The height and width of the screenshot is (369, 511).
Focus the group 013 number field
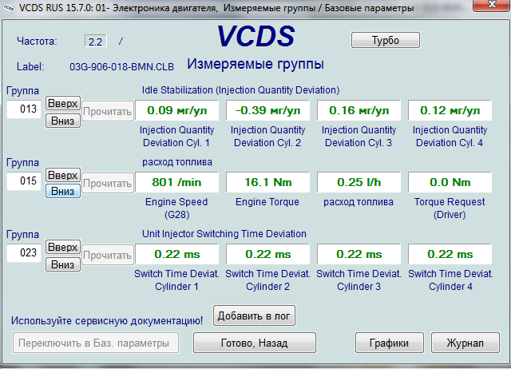tap(23, 109)
